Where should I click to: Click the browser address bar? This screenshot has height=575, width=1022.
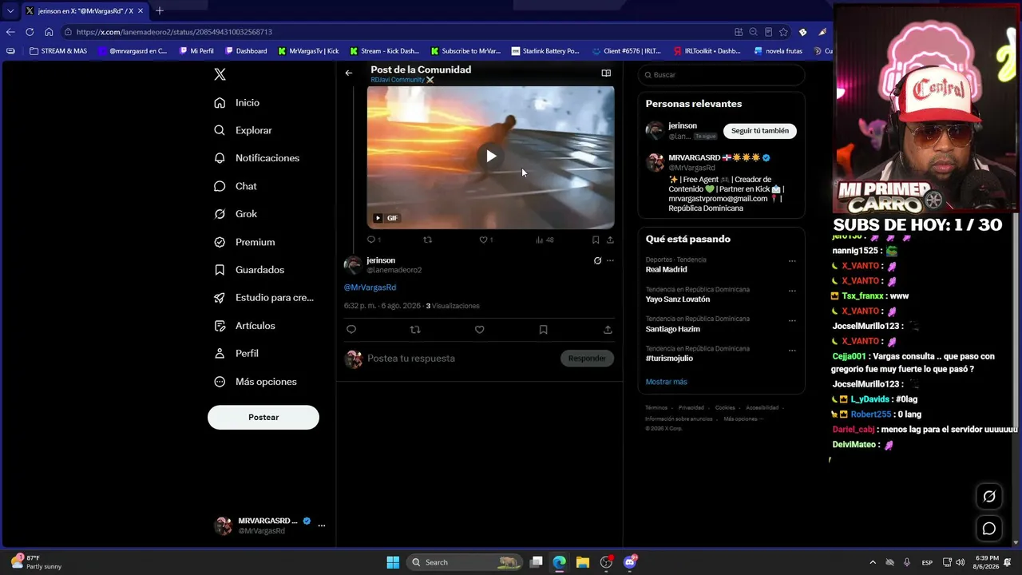[399, 32]
